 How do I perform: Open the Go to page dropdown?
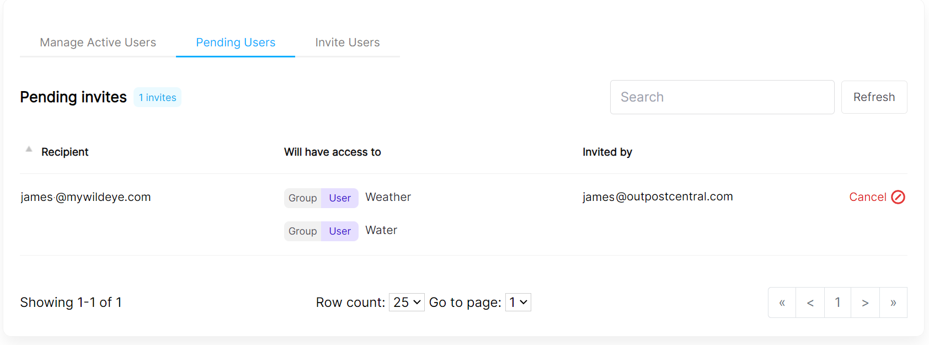tap(518, 302)
